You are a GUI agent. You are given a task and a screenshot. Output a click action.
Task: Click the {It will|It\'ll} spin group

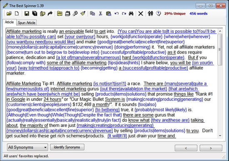117,136
